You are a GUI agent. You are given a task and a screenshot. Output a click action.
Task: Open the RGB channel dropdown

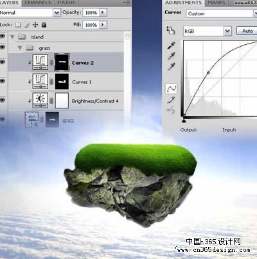[x=227, y=31]
